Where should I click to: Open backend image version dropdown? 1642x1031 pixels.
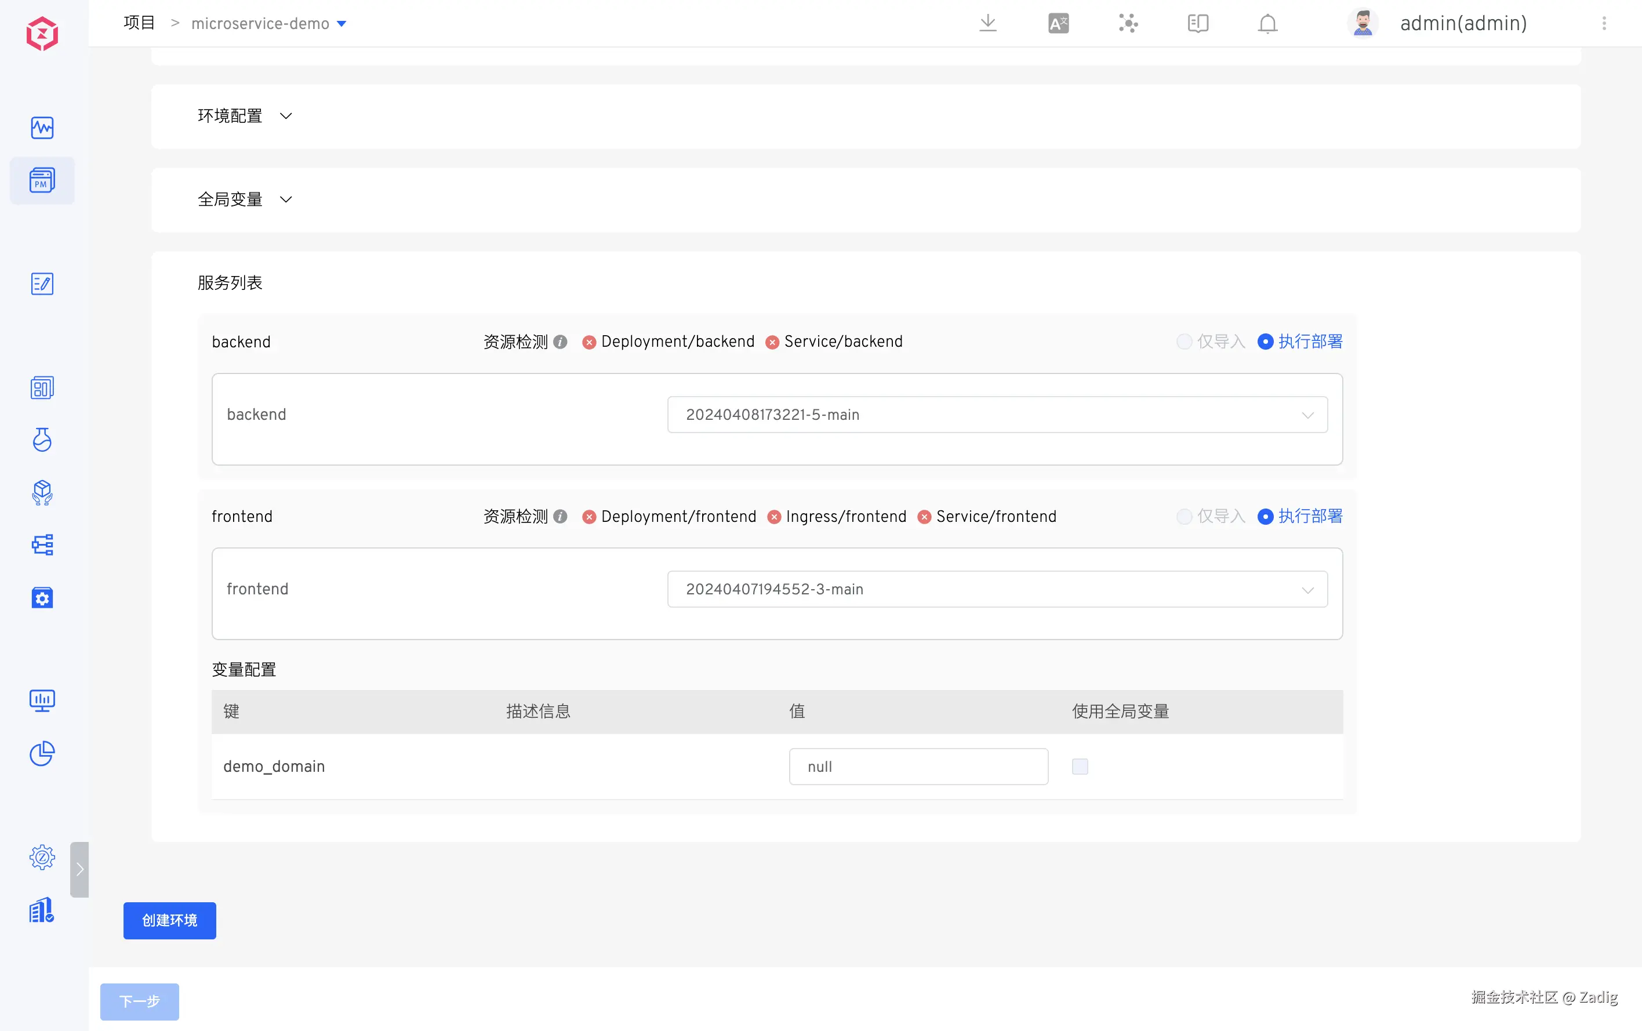[x=997, y=415]
